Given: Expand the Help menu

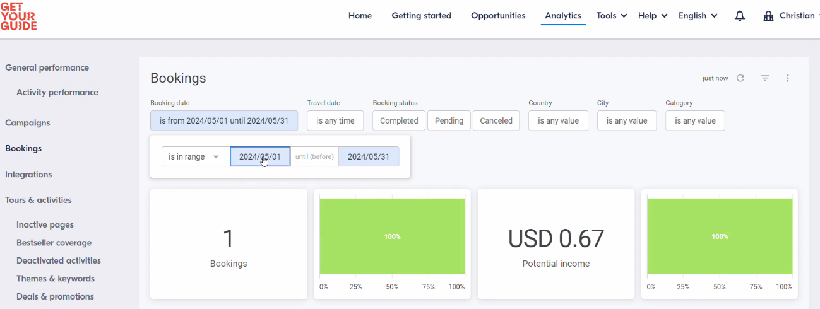Looking at the screenshot, I should pyautogui.click(x=653, y=16).
